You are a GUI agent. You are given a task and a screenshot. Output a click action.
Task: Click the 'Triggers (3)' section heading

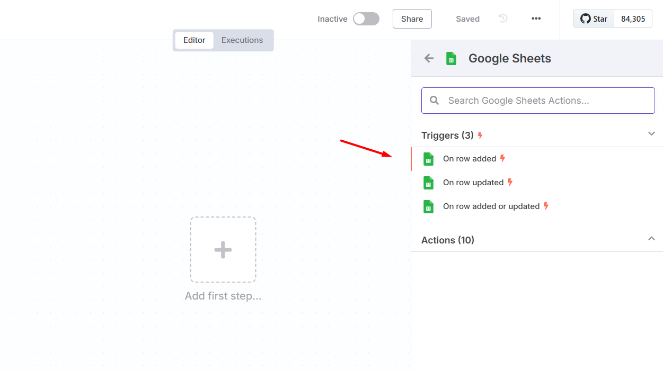(x=447, y=135)
